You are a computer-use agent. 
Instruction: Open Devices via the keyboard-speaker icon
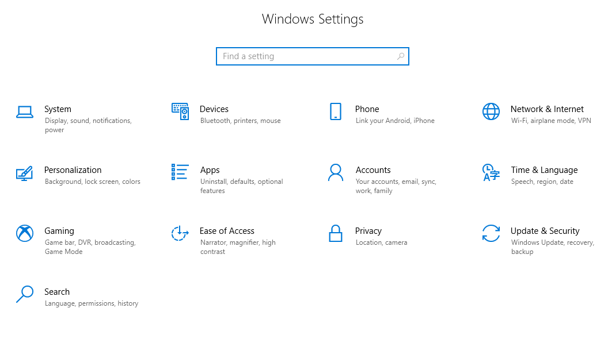[180, 111]
